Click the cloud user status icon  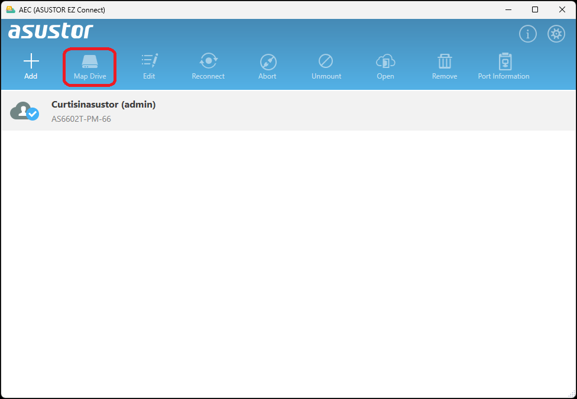(25, 111)
